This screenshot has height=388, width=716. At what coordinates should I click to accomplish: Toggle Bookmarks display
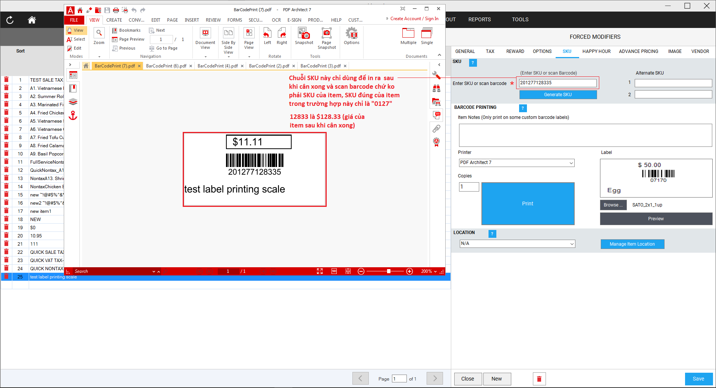click(x=126, y=30)
